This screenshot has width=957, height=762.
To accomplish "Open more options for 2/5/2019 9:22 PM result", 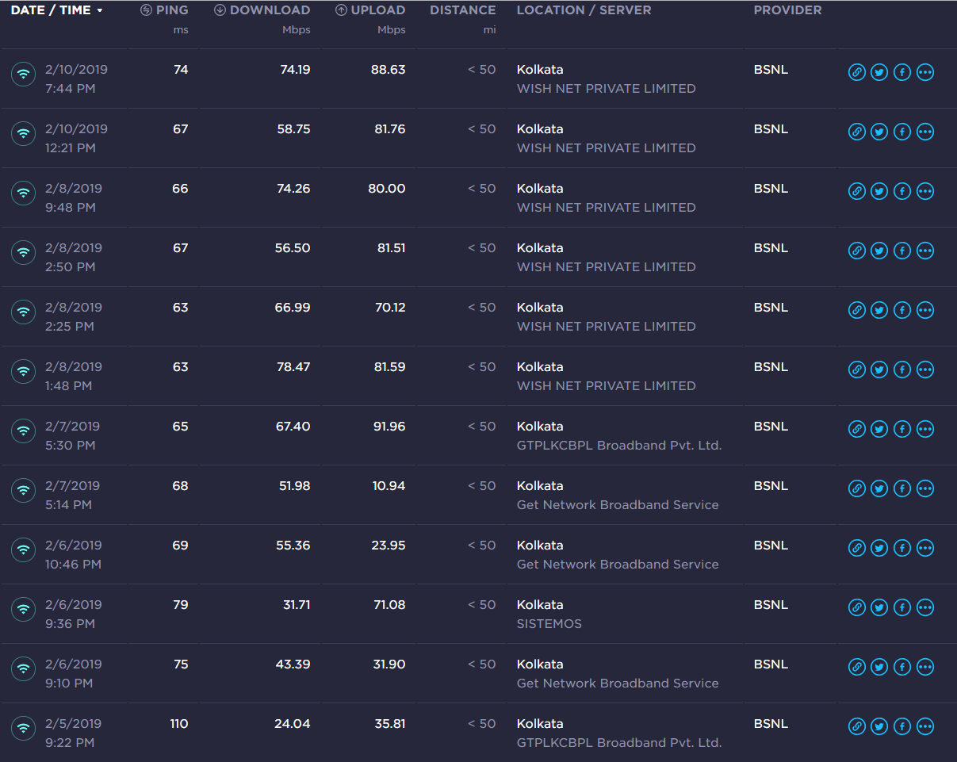I will [925, 726].
